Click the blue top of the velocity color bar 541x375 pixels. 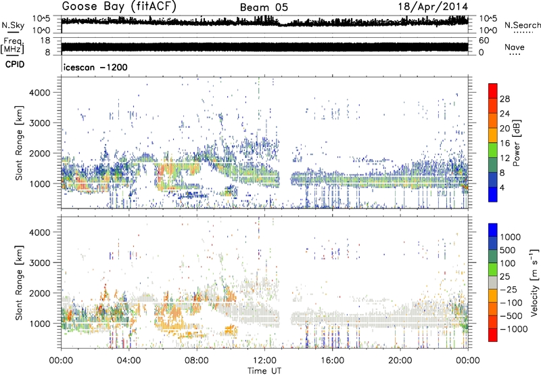tap(493, 230)
